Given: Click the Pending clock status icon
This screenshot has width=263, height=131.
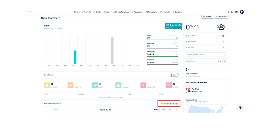Looking at the screenshot, I should (x=47, y=85).
